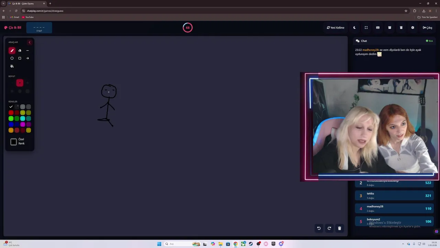Open the Özel Renk custom color picker
Image resolution: width=440 pixels, height=248 pixels.
14,142
